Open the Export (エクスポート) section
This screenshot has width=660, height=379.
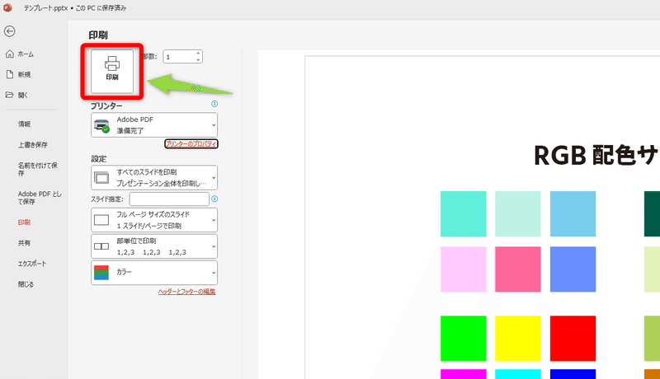(x=32, y=264)
